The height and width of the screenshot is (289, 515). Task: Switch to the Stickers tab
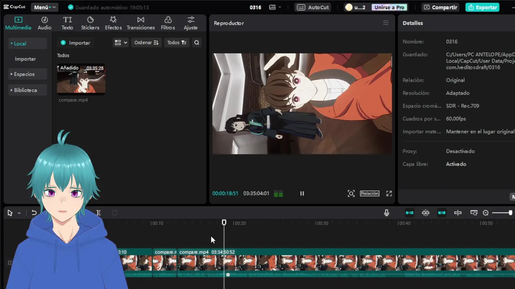pyautogui.click(x=90, y=23)
